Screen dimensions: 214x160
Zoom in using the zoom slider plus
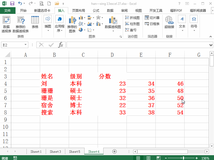197,158
